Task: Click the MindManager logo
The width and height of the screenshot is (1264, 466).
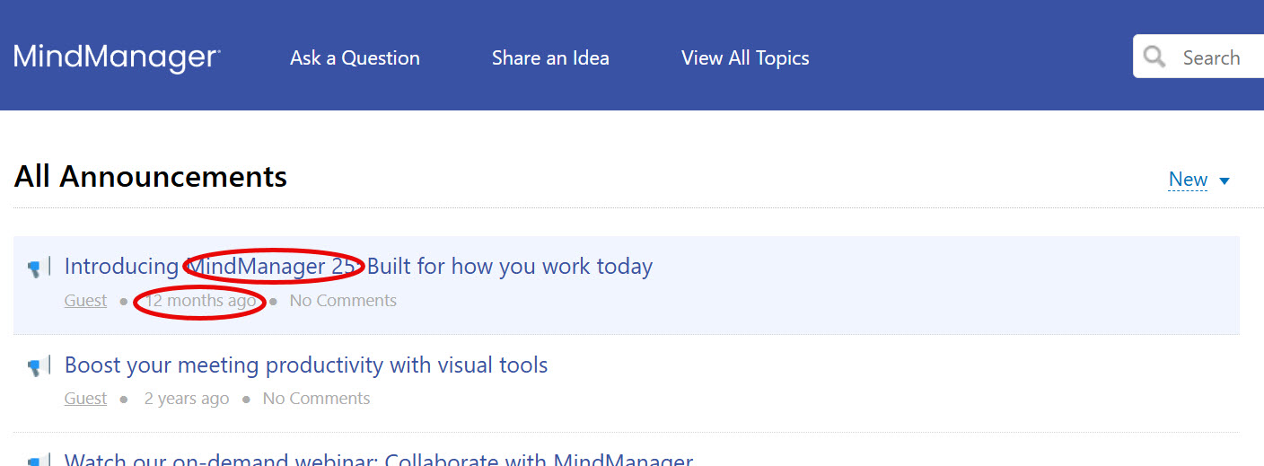Action: pos(117,57)
